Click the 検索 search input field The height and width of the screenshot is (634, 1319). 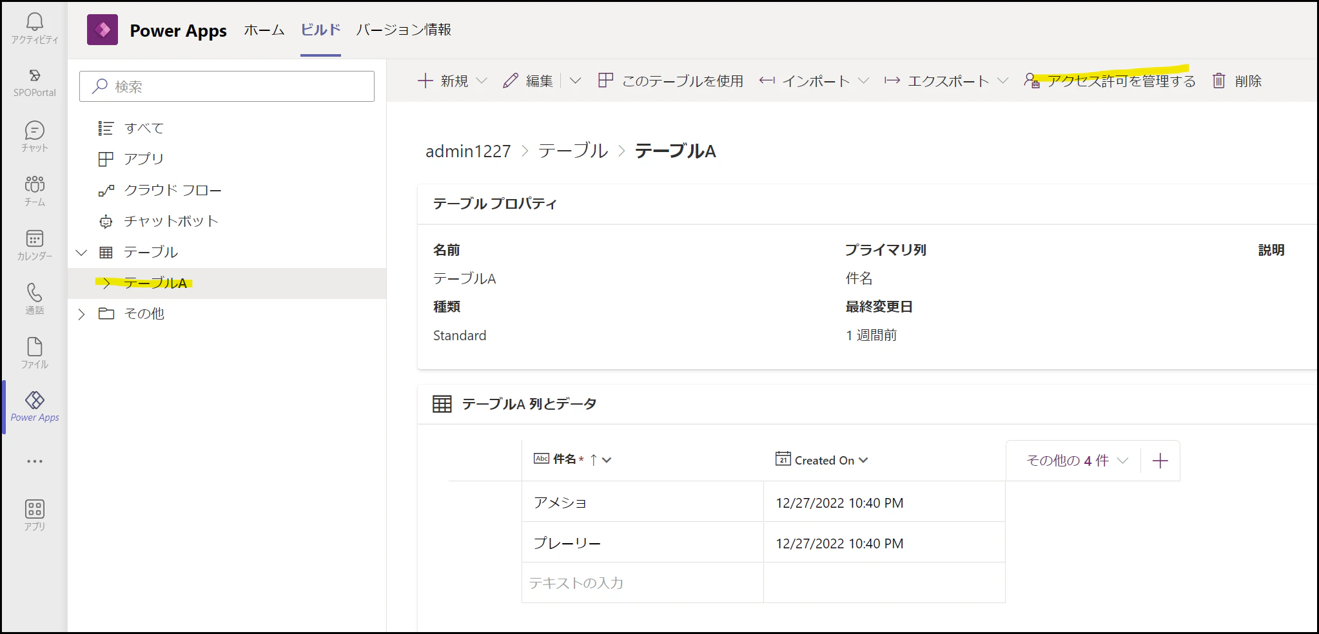tap(227, 86)
